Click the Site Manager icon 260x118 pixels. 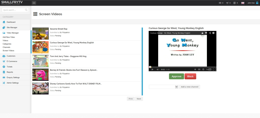tap(4, 27)
